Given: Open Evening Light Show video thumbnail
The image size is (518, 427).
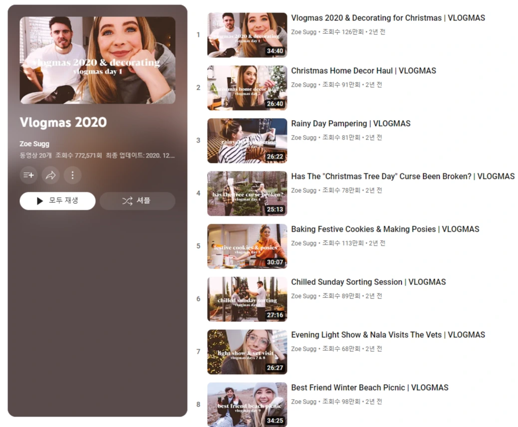Looking at the screenshot, I should (x=247, y=352).
